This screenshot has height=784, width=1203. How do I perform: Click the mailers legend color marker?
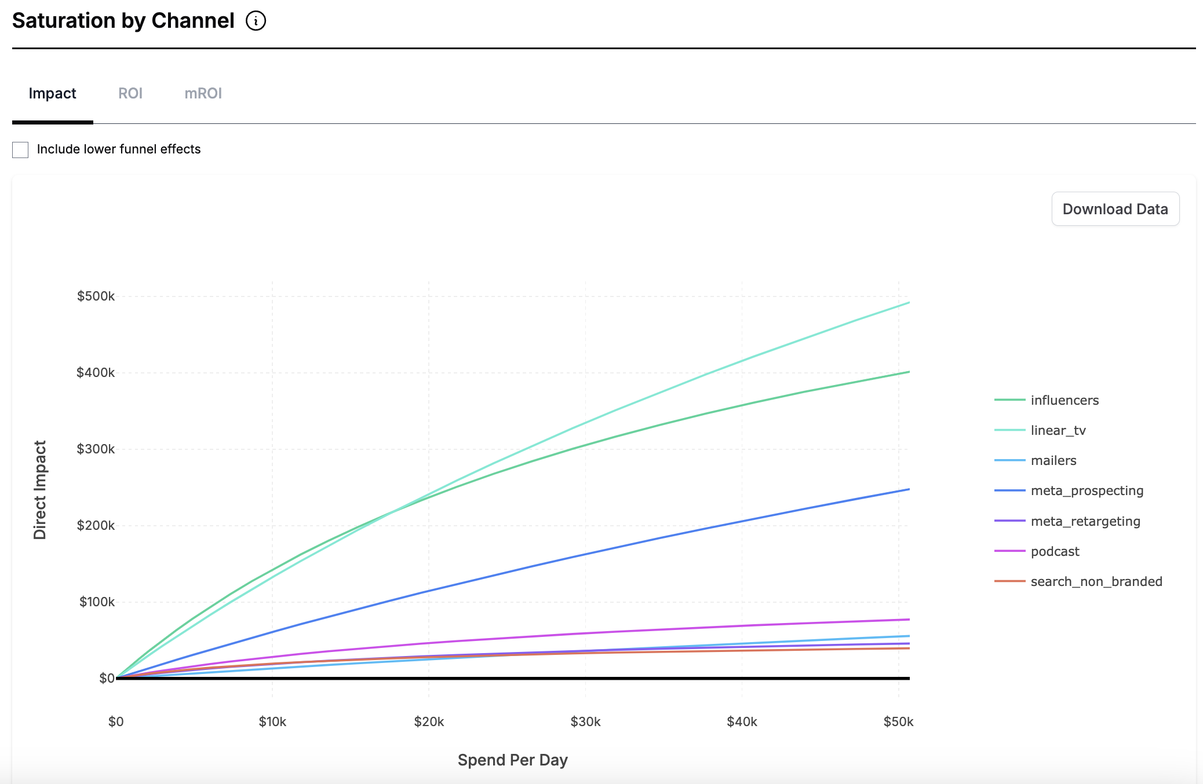[1009, 460]
